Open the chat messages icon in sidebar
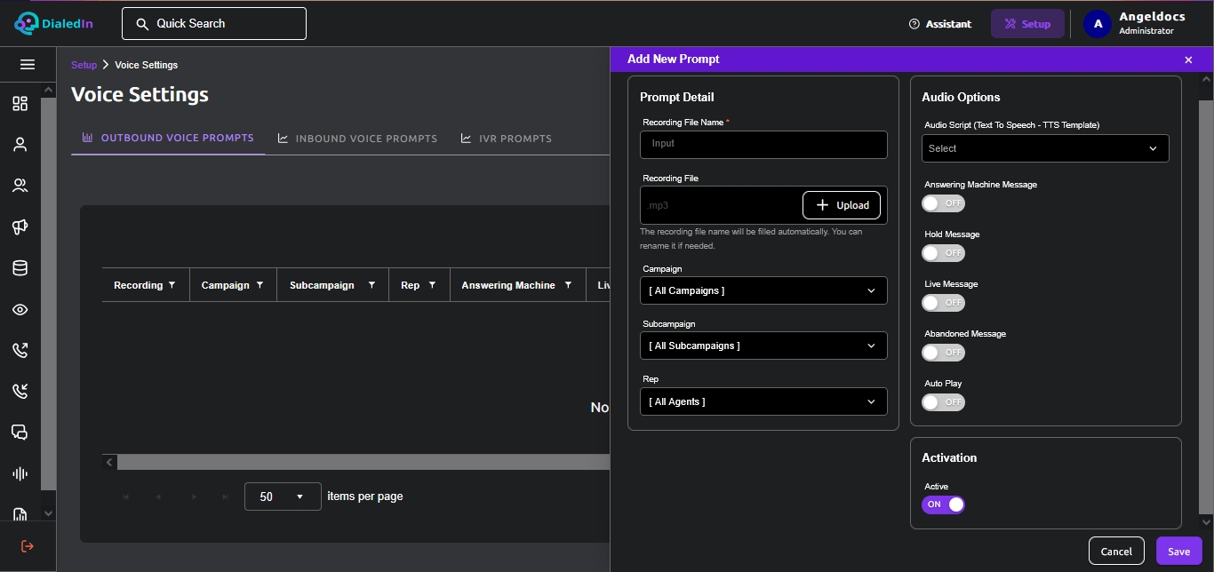This screenshot has width=1214, height=572. point(20,433)
